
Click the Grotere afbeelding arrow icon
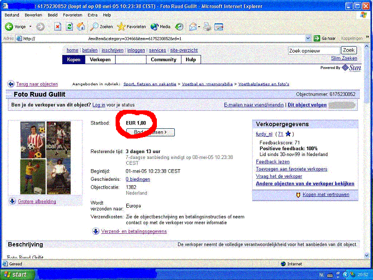[12, 201]
